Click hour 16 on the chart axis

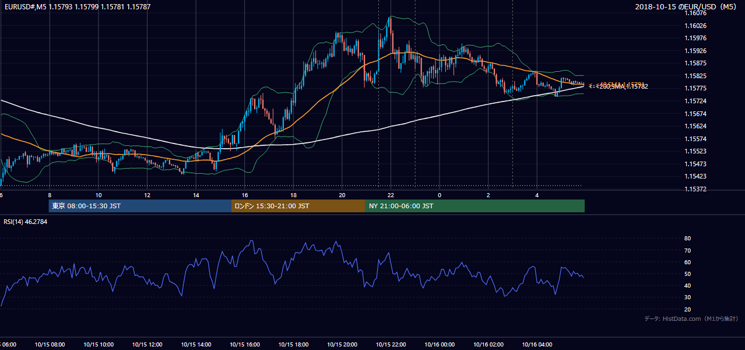pos(245,195)
